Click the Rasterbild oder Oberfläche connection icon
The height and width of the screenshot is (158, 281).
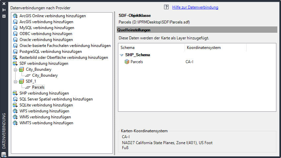tap(15, 58)
